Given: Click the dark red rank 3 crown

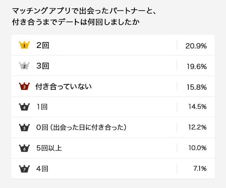Looking at the screenshot, I should (24, 87).
